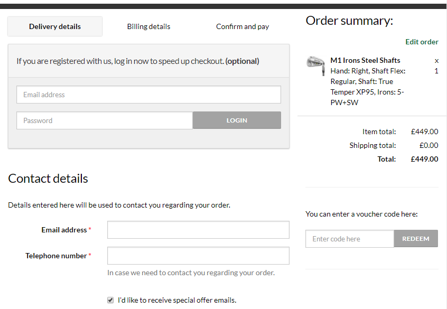Go to the Confirm and pay tab
Screen dimensions: 447x309
pos(243,26)
